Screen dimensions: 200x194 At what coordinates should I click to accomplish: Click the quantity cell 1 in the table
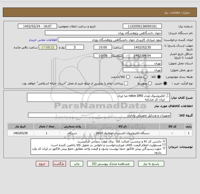pyautogui.click(x=46, y=133)
